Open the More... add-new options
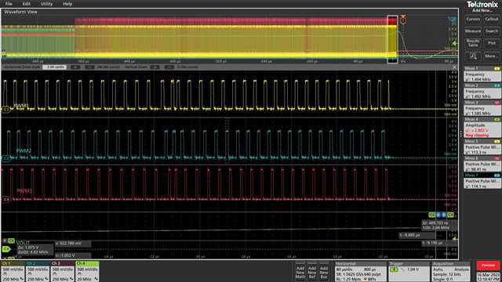502x282 pixels. 492,56
